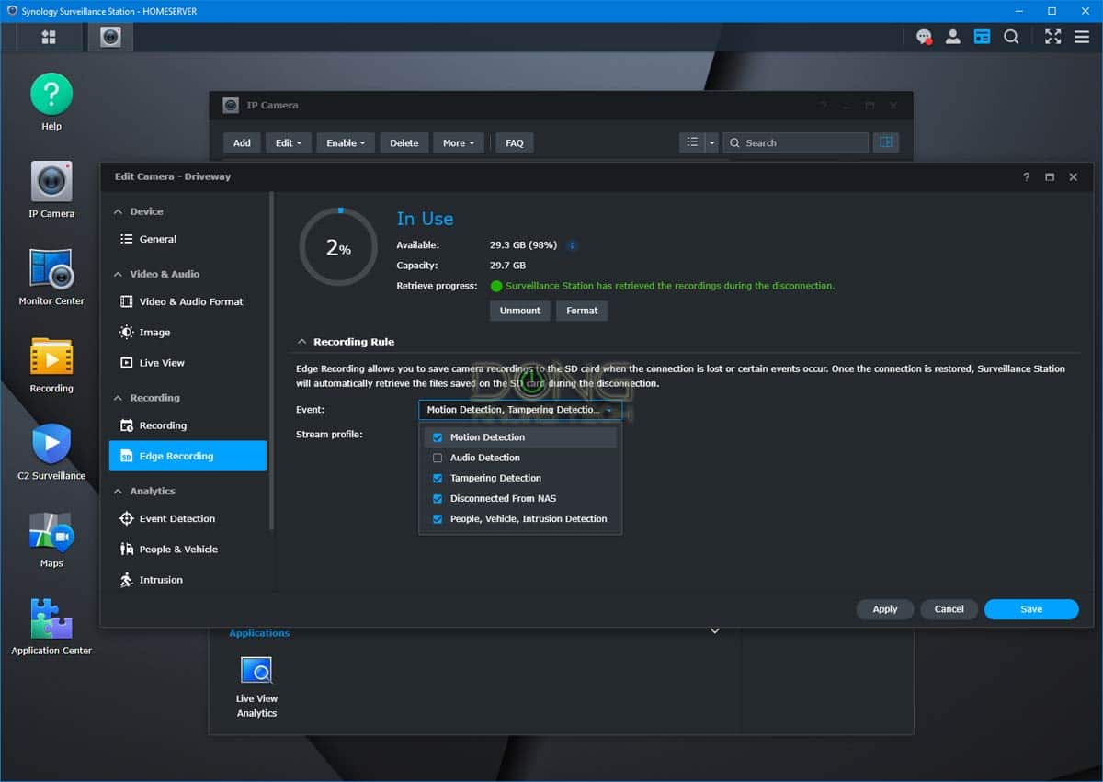Open help in Edit Camera dialog

click(x=1027, y=176)
